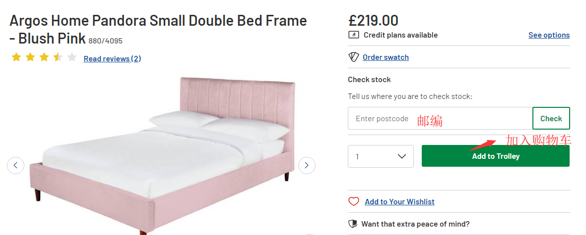Viewport: 586px width, 235px height.
Task: Go to the next product image arrow
Action: click(x=307, y=165)
